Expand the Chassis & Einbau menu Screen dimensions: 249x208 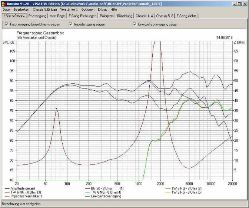pos(44,9)
